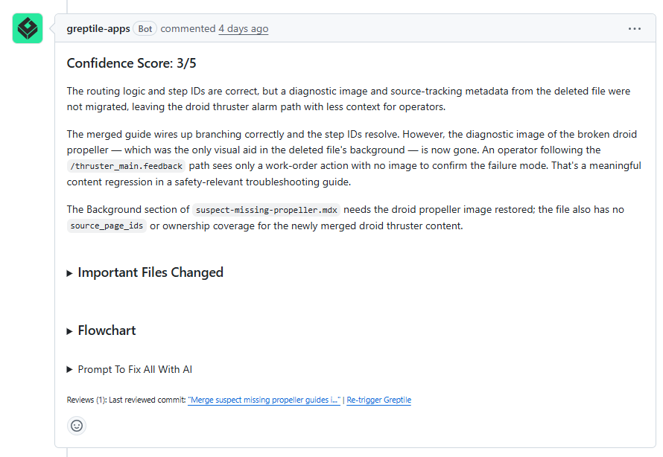This screenshot has height=457, width=663.
Task: Click the /thruster_main.feedback code snippet
Action: pos(126,166)
